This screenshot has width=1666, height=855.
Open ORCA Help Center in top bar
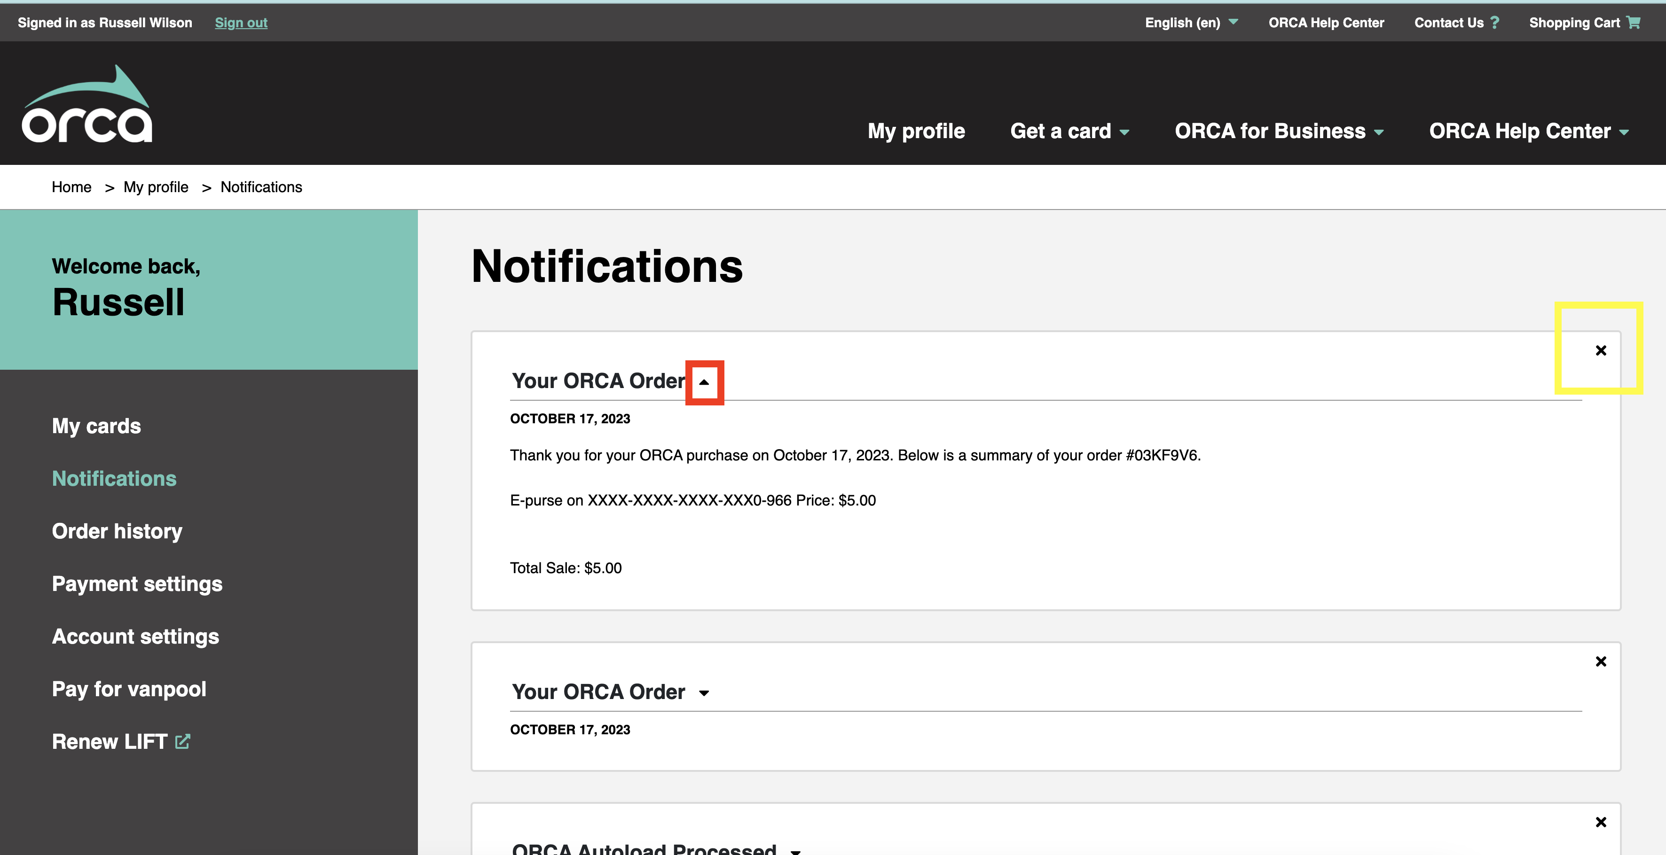1326,23
